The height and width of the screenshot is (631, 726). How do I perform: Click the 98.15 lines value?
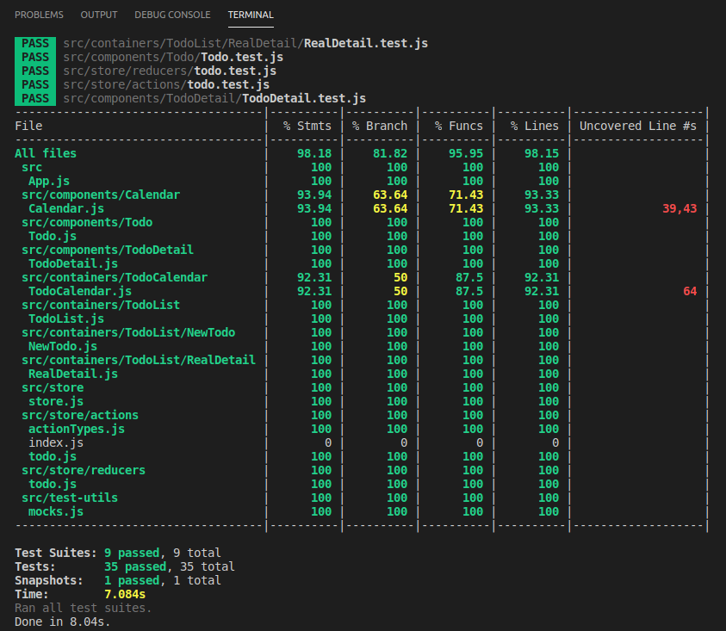click(542, 154)
